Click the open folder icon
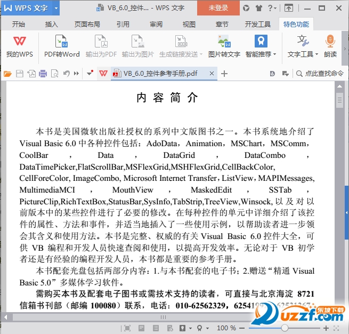This screenshot has width=349, height=334. [x=7, y=74]
